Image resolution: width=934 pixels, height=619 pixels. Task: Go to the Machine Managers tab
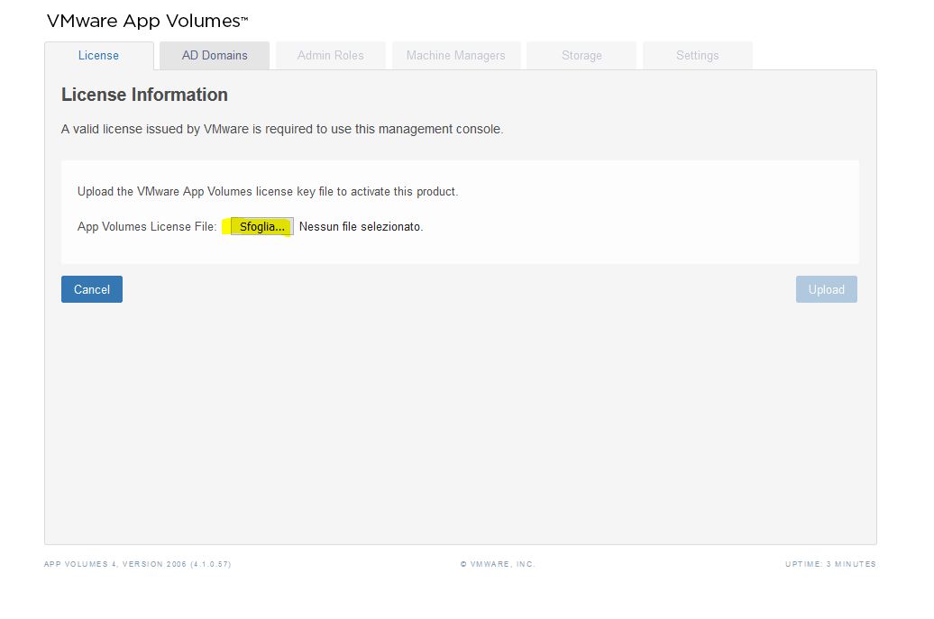click(455, 55)
